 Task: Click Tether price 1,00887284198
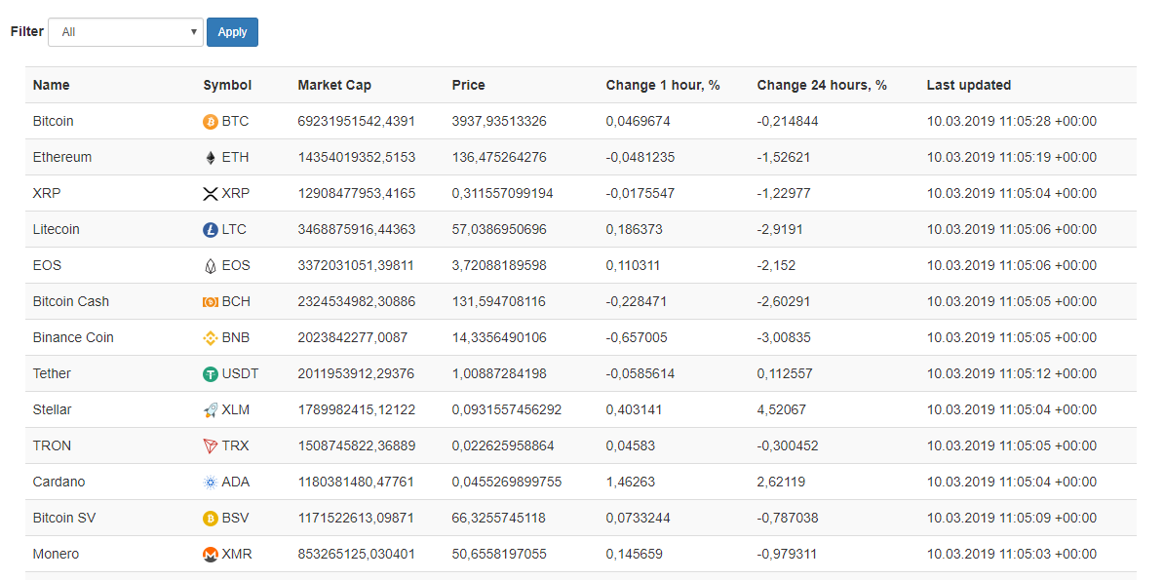499,373
